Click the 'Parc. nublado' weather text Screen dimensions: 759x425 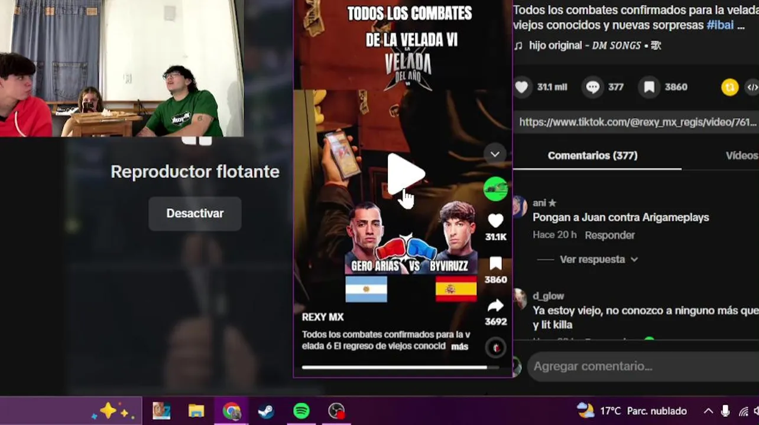[x=656, y=411]
